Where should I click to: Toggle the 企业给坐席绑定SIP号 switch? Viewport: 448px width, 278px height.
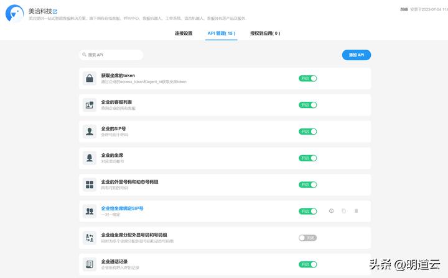point(308,211)
